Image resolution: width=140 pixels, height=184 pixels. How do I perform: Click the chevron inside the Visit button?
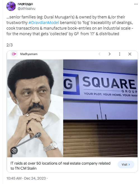tap(129, 164)
